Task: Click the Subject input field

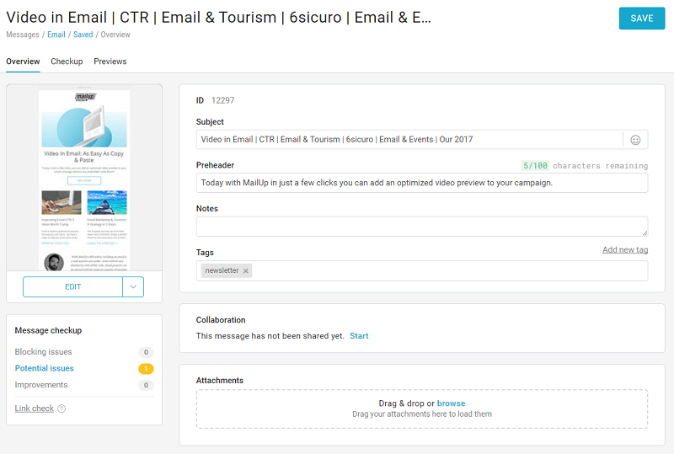Action: point(409,140)
